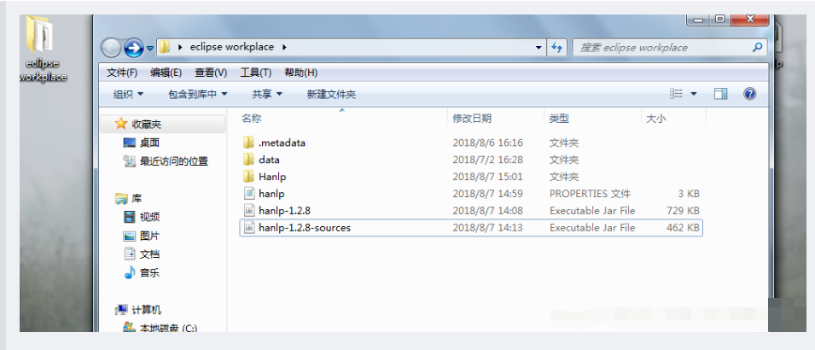Click eclipse workplace desktop folder icon

40,34
